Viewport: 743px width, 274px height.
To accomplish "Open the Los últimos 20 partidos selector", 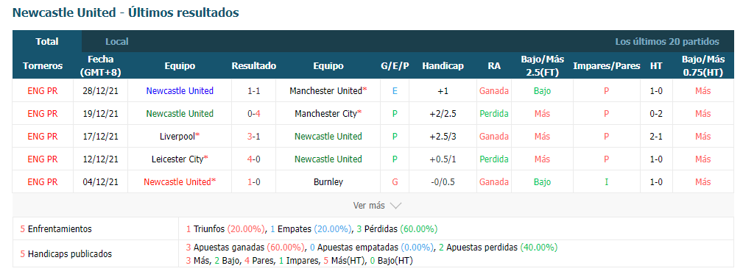I will coord(667,42).
